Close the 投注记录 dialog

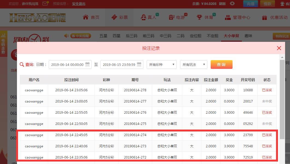click(x=279, y=48)
